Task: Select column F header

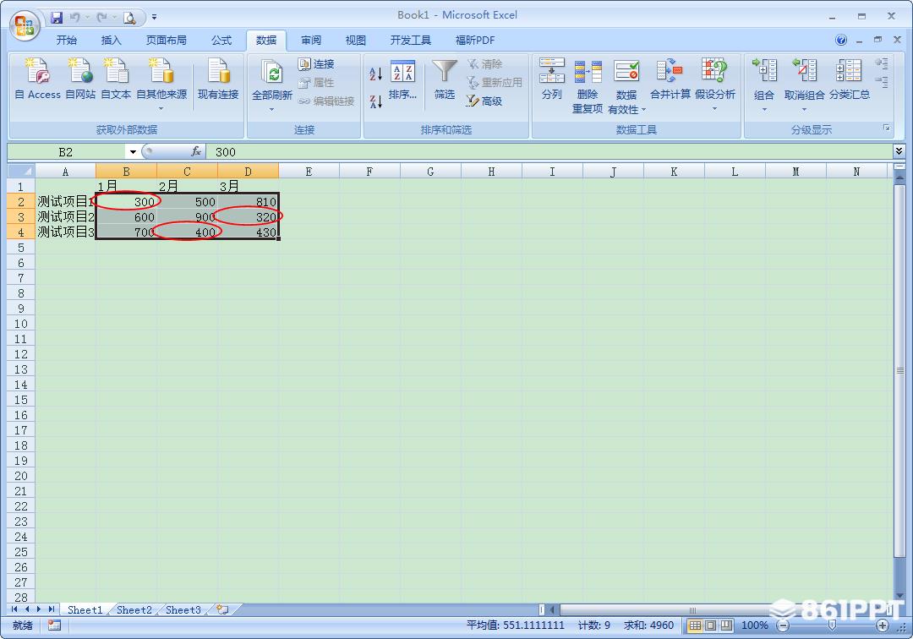Action: tap(369, 171)
